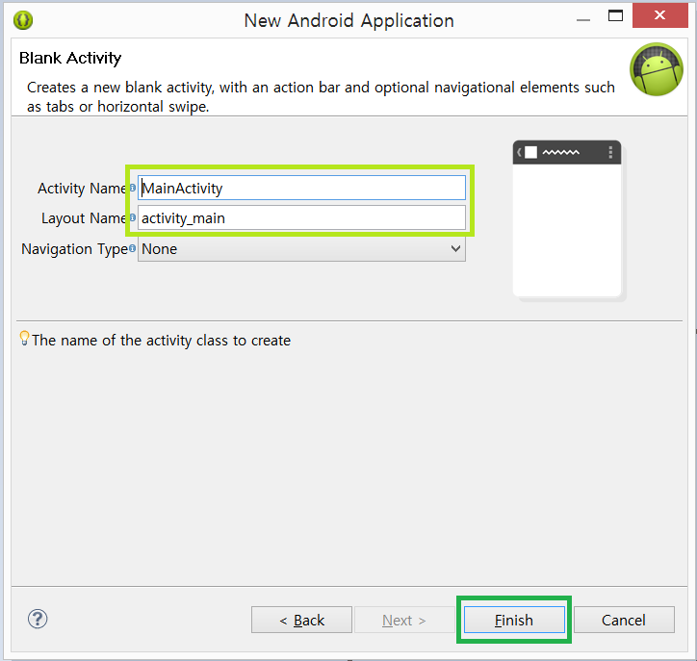Click the Blank Activity heading

tap(70, 58)
